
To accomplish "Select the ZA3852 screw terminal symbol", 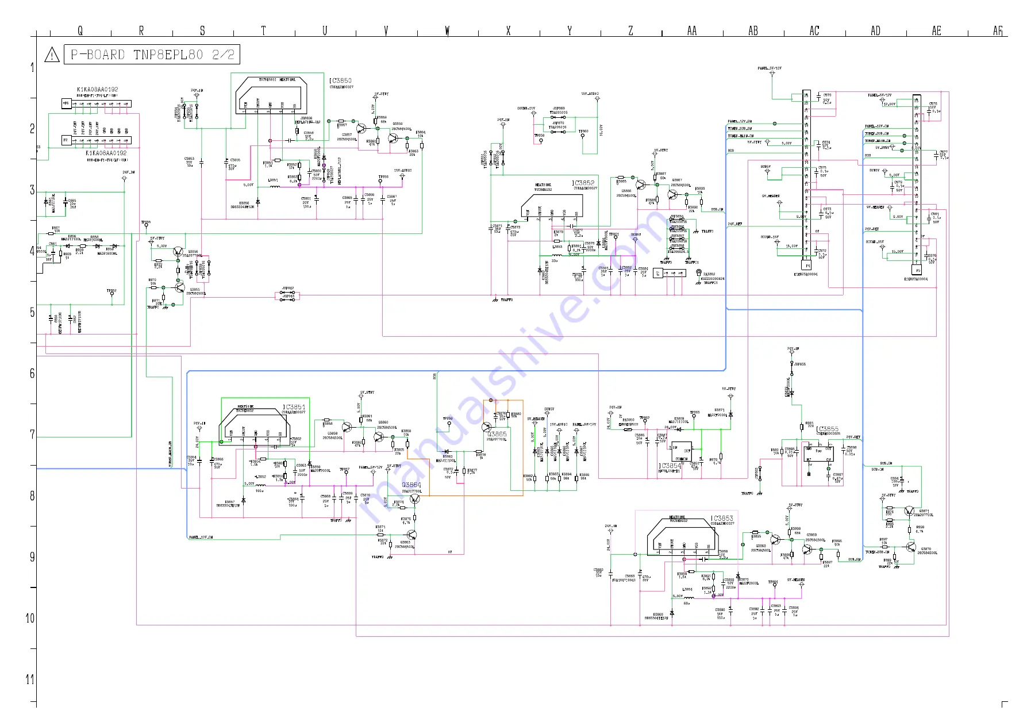I will (x=699, y=272).
